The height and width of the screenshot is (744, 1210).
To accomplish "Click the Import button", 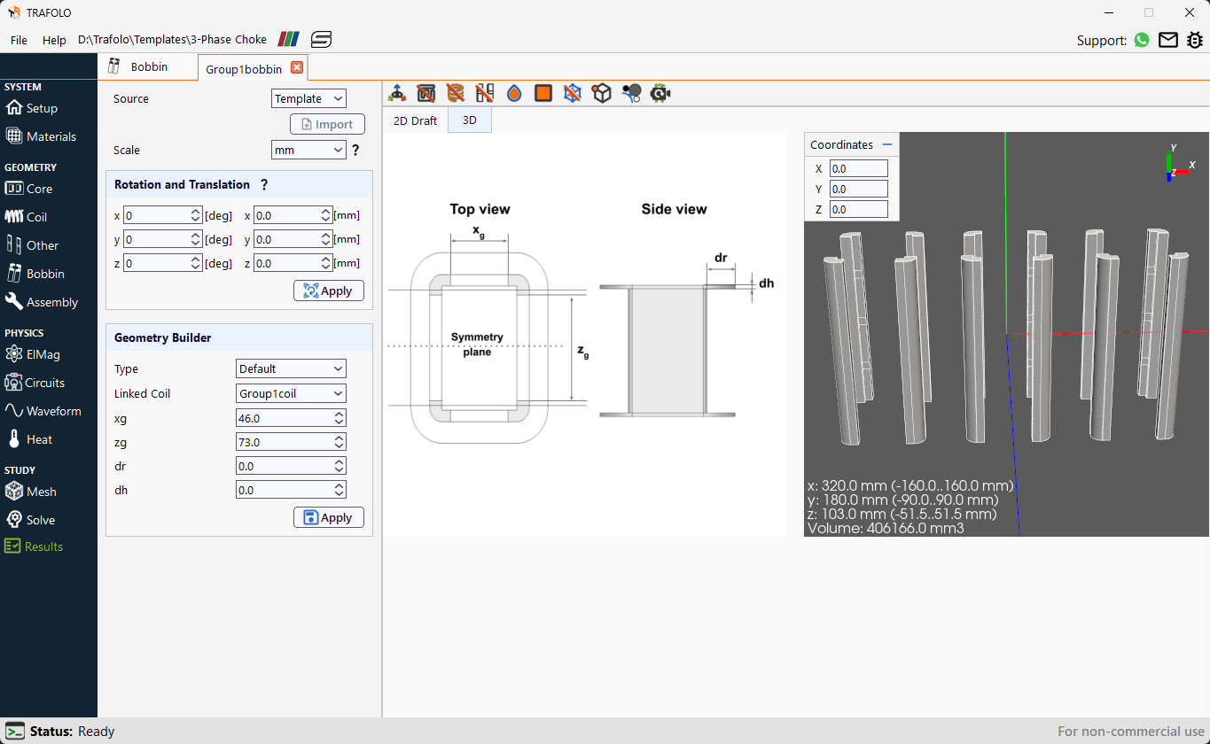I will coord(327,124).
